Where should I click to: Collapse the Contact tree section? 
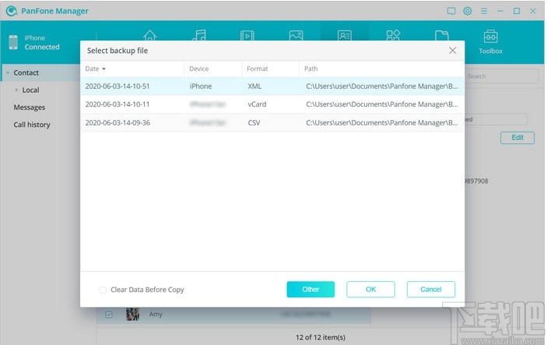pos(8,72)
